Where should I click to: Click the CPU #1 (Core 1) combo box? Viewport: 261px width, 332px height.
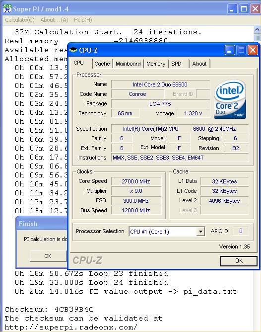tap(167, 232)
